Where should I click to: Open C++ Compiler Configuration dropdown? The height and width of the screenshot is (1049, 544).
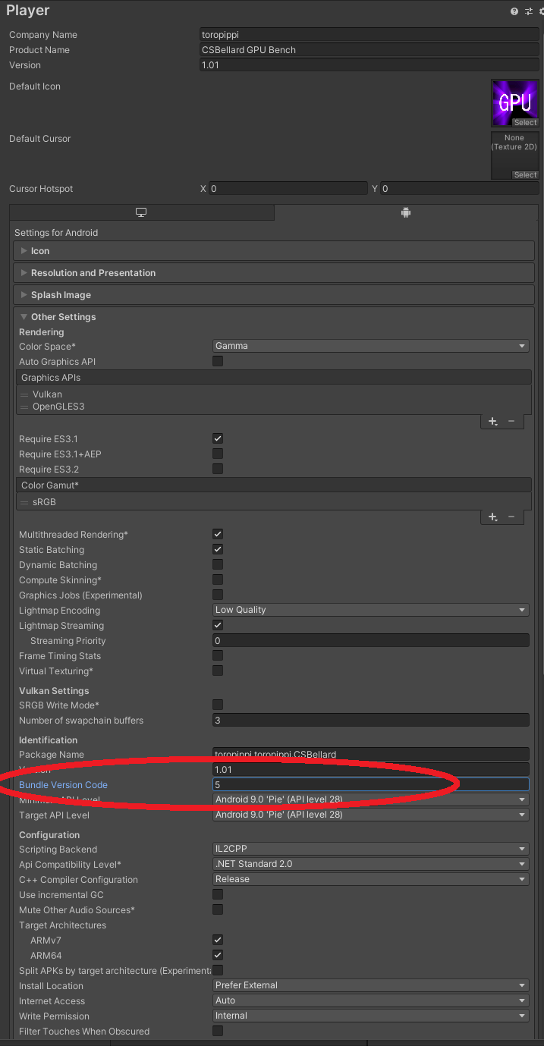point(371,879)
